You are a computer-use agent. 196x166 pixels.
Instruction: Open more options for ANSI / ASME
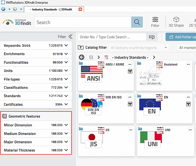tap(130, 64)
